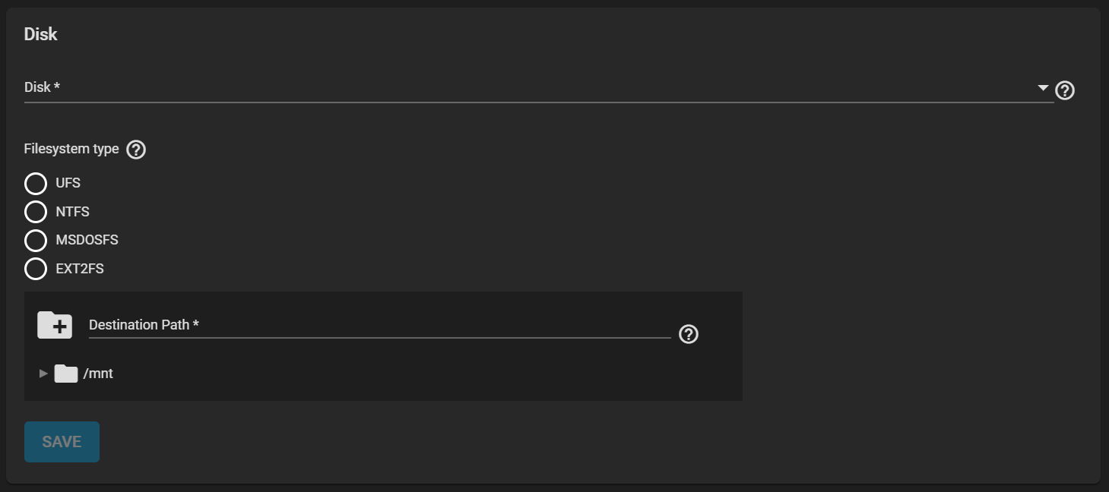Select the UFS radio button
This screenshot has width=1109, height=492.
click(36, 184)
